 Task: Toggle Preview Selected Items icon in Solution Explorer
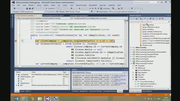163,19
